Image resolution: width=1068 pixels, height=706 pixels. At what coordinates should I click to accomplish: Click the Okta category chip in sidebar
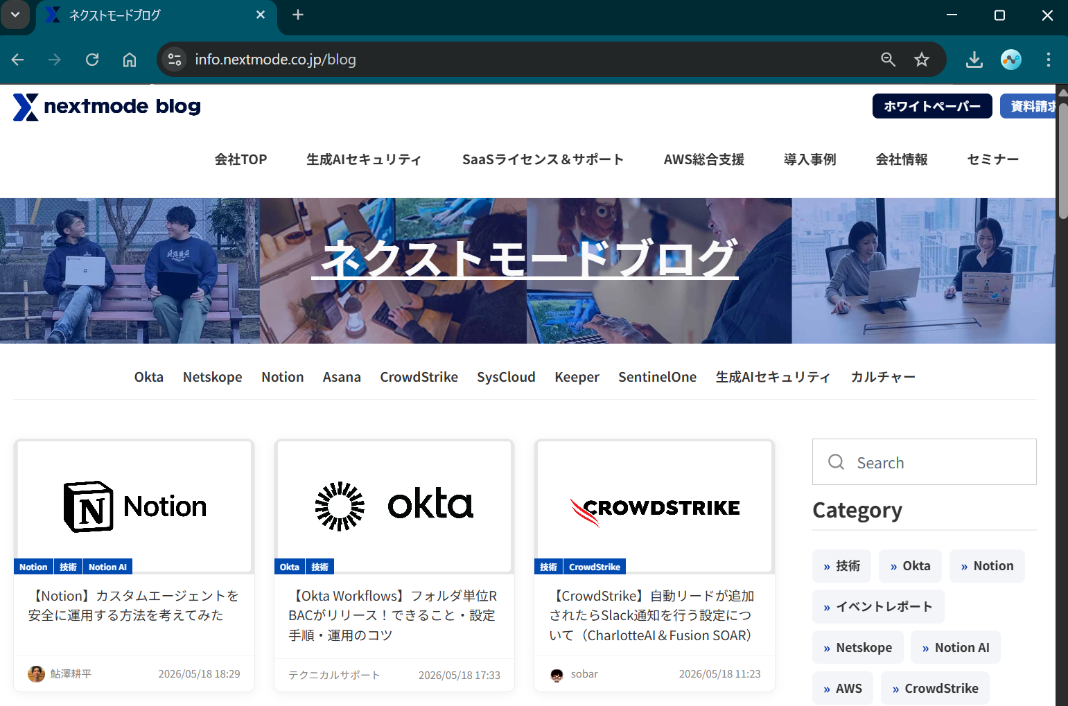coord(910,566)
